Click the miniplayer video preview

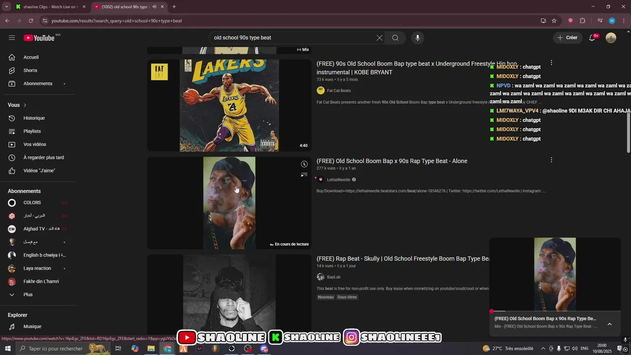pyautogui.click(x=555, y=274)
